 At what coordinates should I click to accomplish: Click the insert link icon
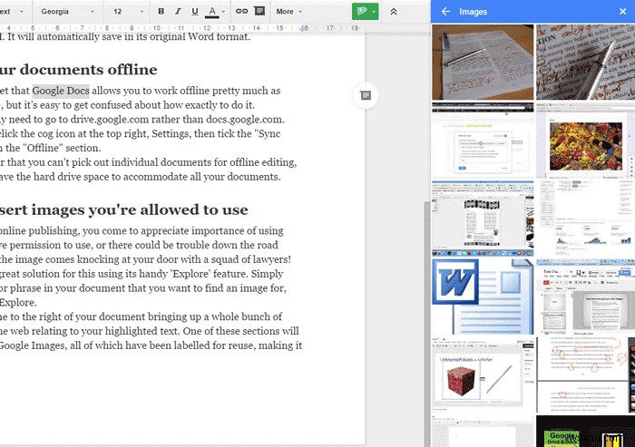pyautogui.click(x=241, y=12)
